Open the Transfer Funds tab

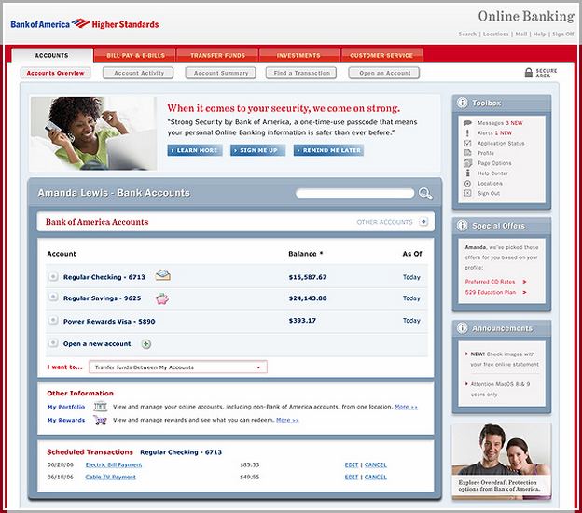(x=218, y=55)
